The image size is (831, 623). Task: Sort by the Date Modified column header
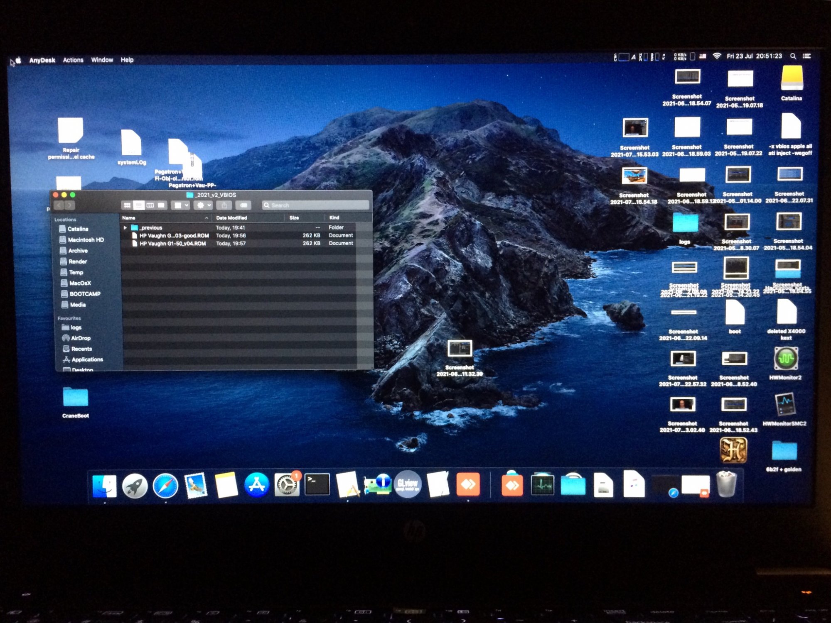(231, 218)
